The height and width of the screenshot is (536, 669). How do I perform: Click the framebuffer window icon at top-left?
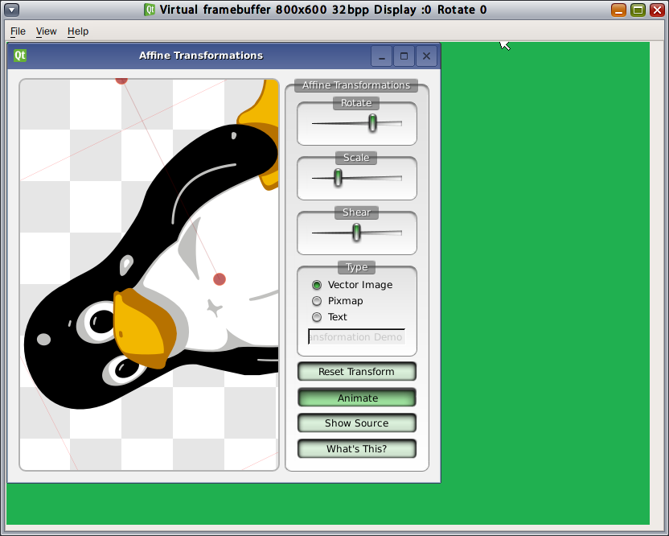10,10
